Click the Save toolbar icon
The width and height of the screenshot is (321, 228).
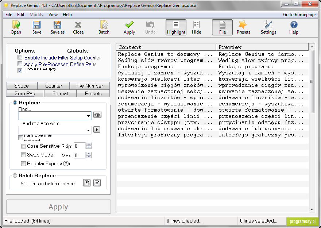tap(36, 27)
